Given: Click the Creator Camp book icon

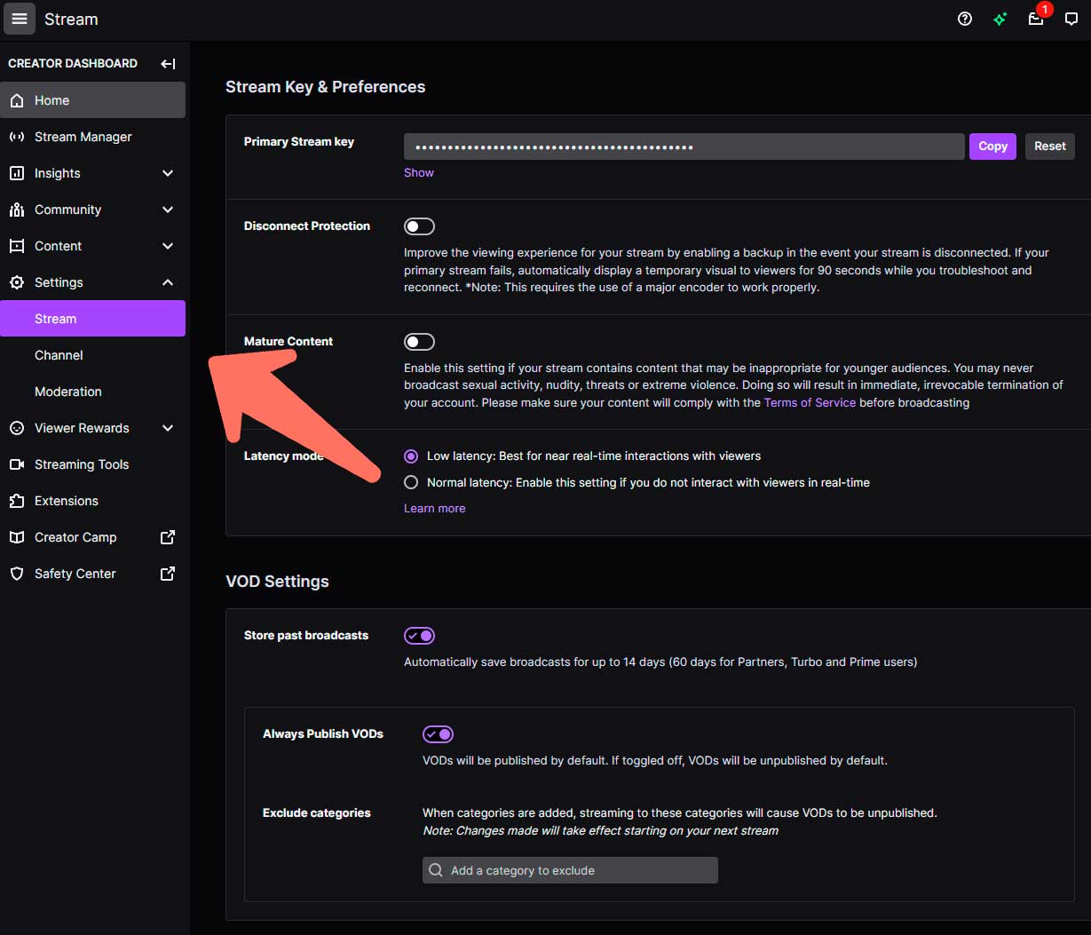Looking at the screenshot, I should coord(17,537).
